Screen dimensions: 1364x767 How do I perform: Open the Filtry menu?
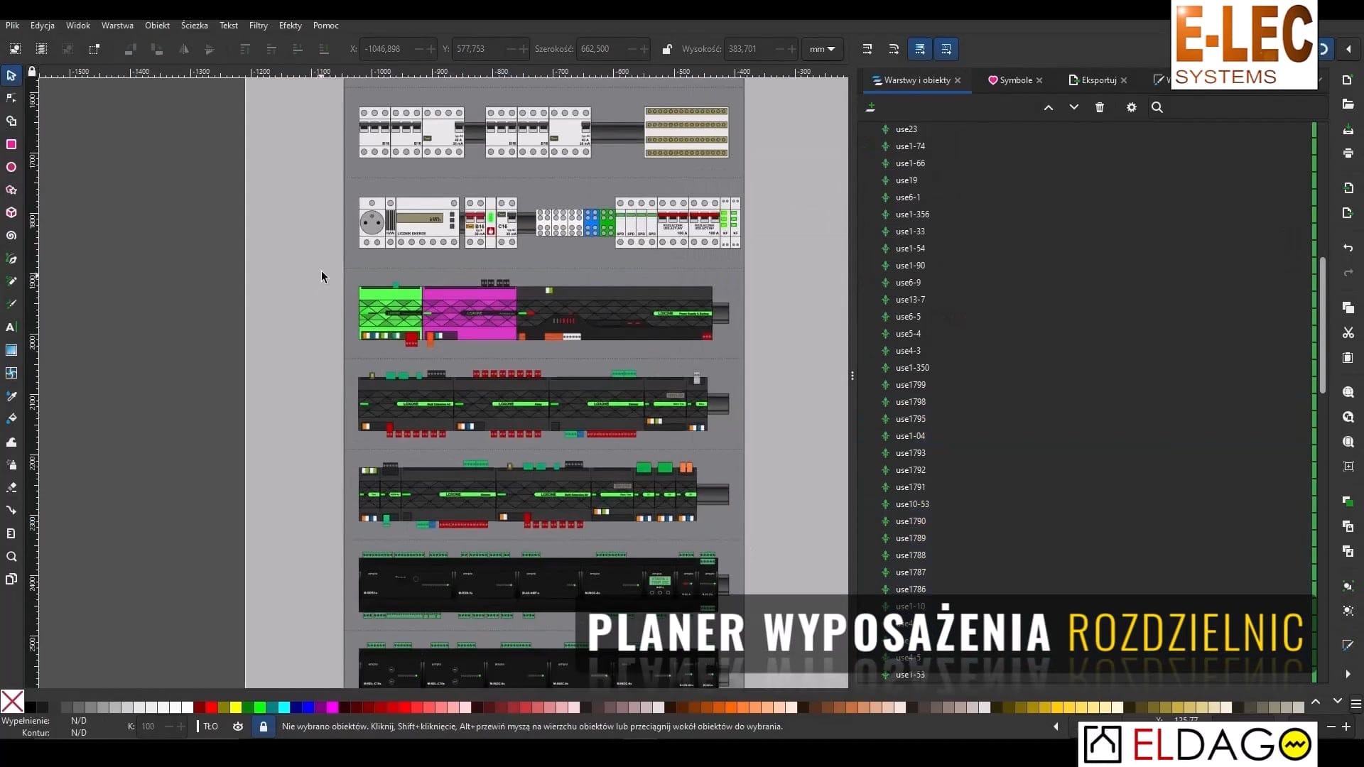tap(258, 26)
